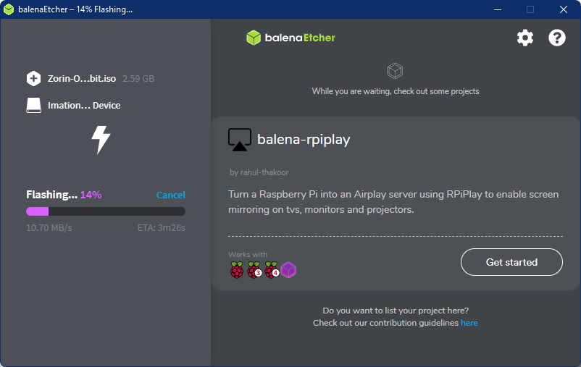The height and width of the screenshot is (367, 581).
Task: Open the help question mark icon
Action: [557, 38]
